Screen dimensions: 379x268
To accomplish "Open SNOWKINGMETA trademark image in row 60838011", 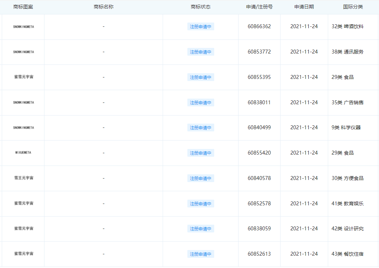I will [x=23, y=102].
